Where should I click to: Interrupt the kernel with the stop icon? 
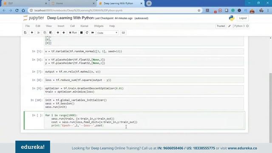pos(81,33)
